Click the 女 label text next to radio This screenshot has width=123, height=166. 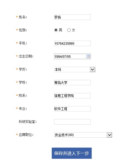tap(73, 30)
